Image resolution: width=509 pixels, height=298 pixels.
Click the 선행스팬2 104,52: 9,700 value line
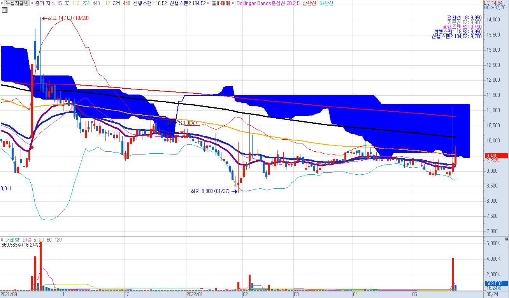pos(456,36)
